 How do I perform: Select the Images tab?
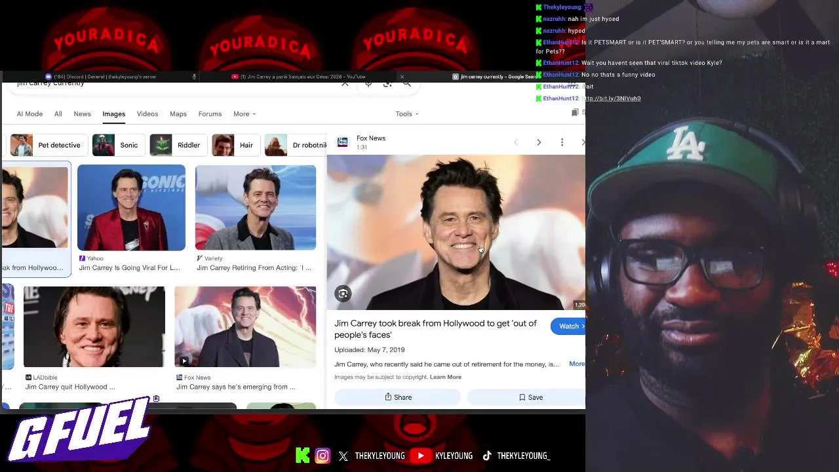(x=113, y=114)
